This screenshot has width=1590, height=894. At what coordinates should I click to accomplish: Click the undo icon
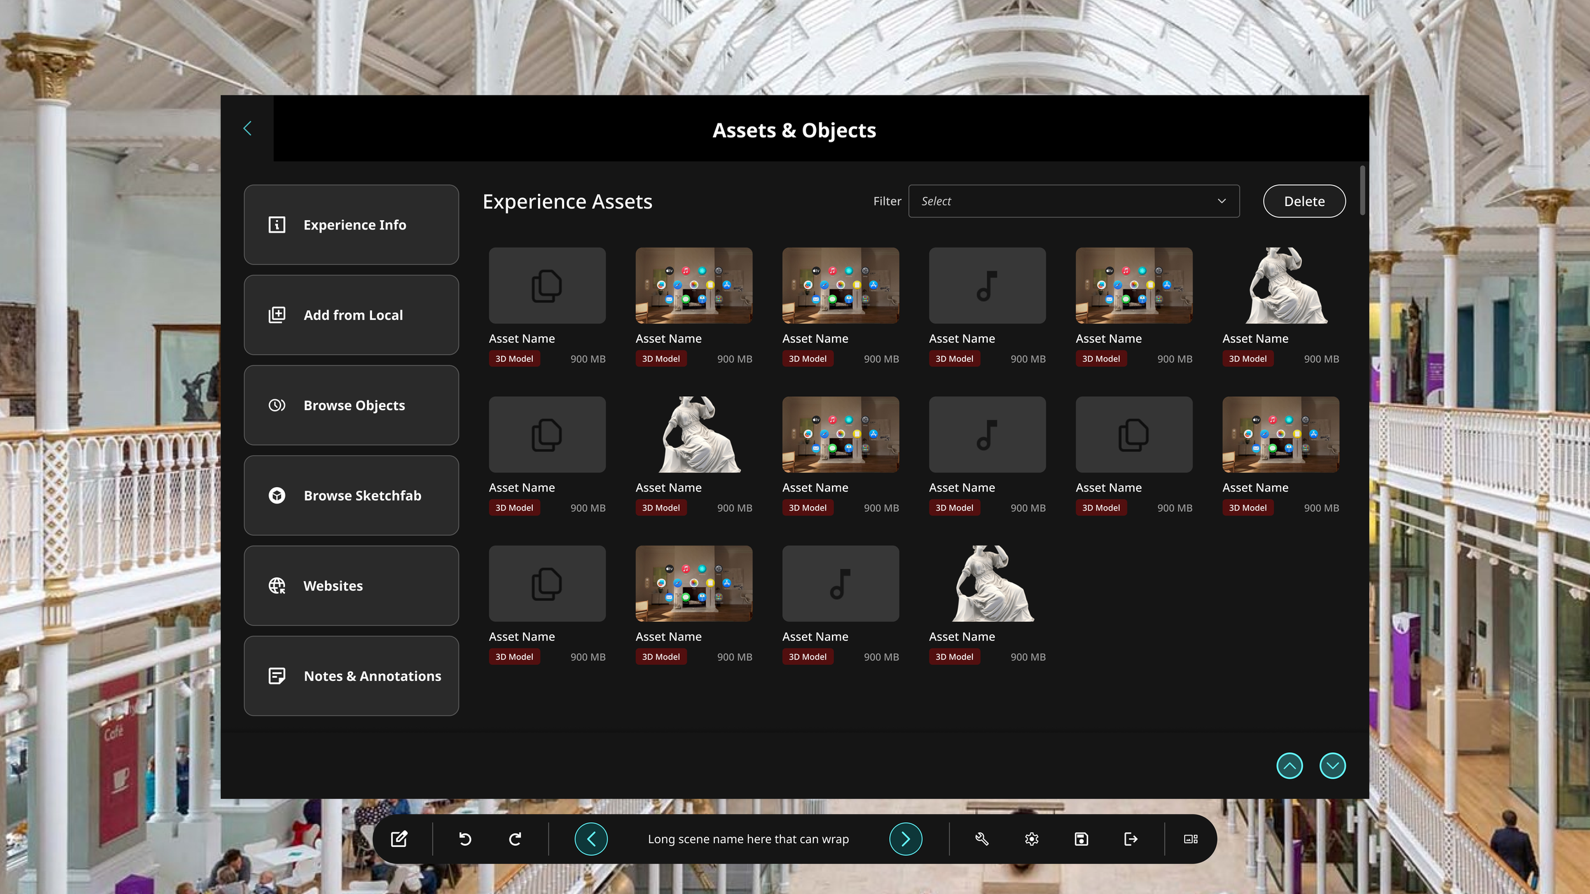coord(465,839)
